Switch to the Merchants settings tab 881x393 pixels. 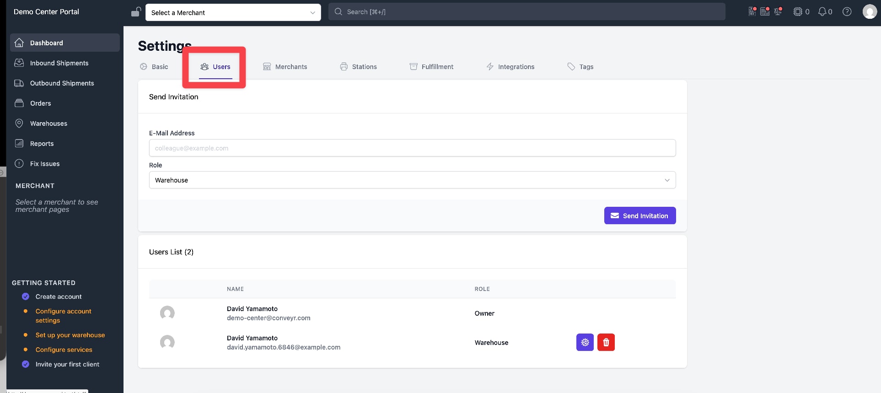coord(285,67)
